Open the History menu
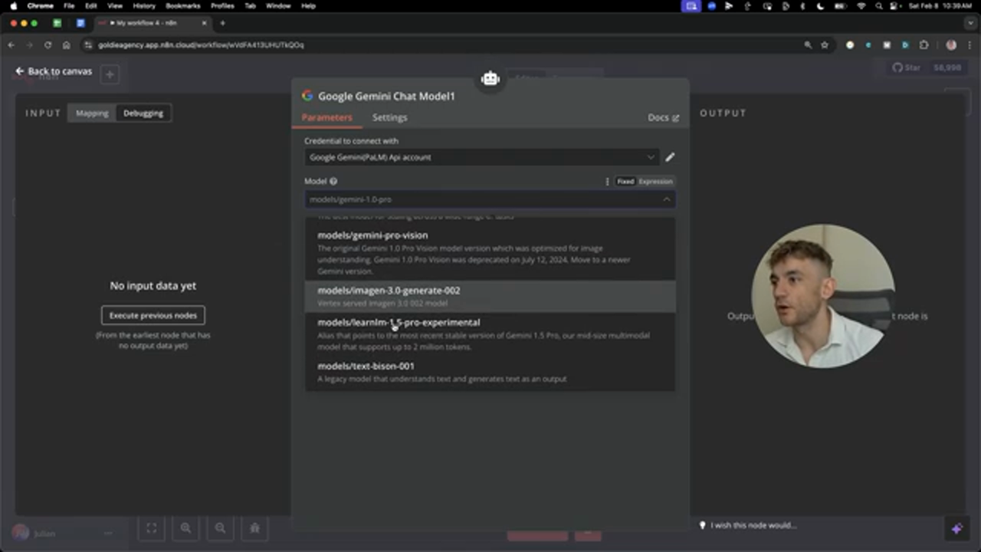 144,5
